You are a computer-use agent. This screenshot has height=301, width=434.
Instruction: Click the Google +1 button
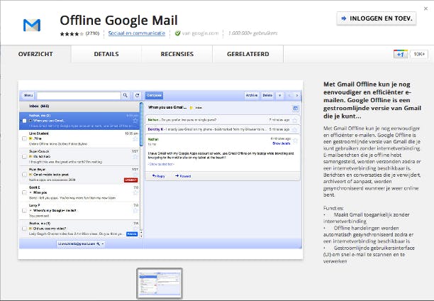400,54
